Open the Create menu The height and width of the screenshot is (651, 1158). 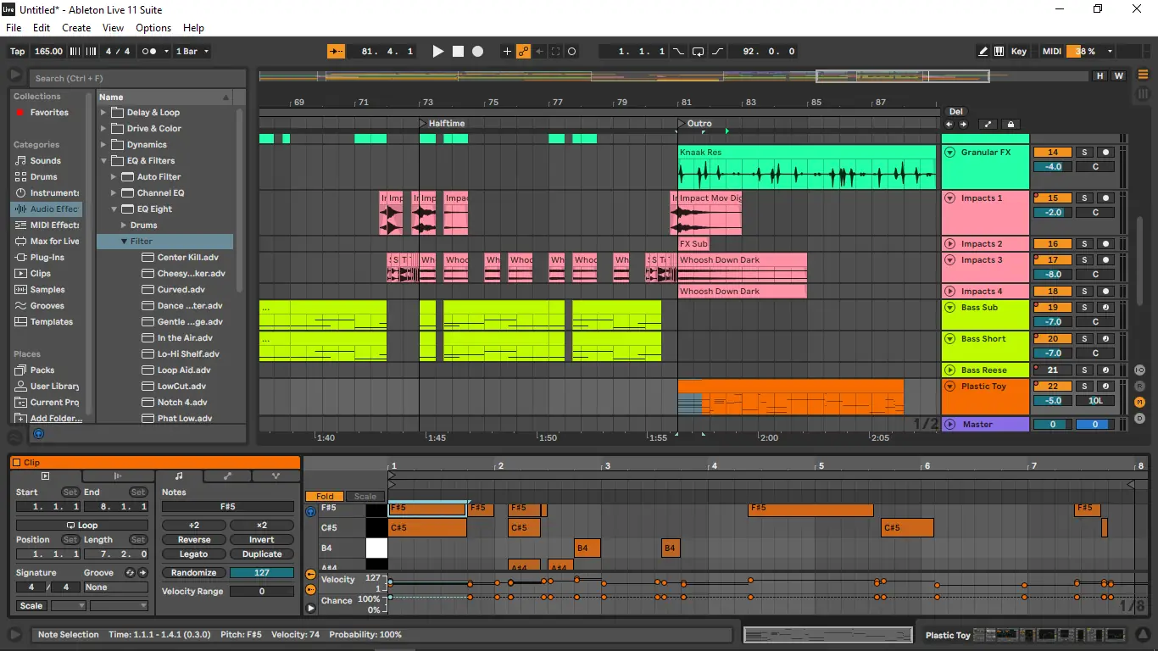[x=76, y=28]
